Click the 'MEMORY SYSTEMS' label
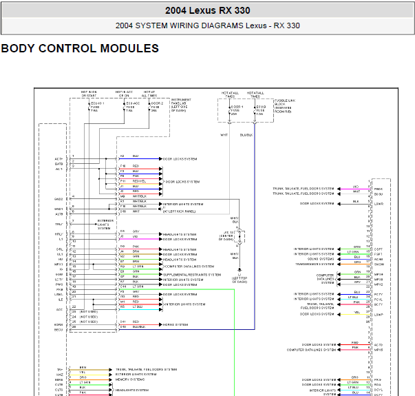Screen dimensions: 415x396 [130, 379]
